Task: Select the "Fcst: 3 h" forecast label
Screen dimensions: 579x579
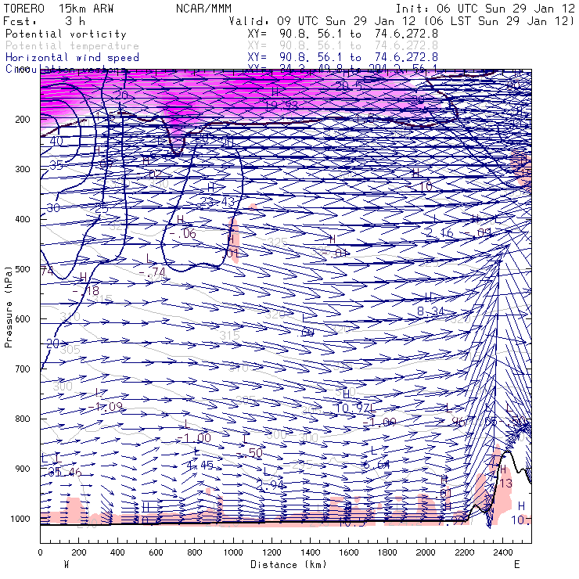Action: pyautogui.click(x=45, y=21)
